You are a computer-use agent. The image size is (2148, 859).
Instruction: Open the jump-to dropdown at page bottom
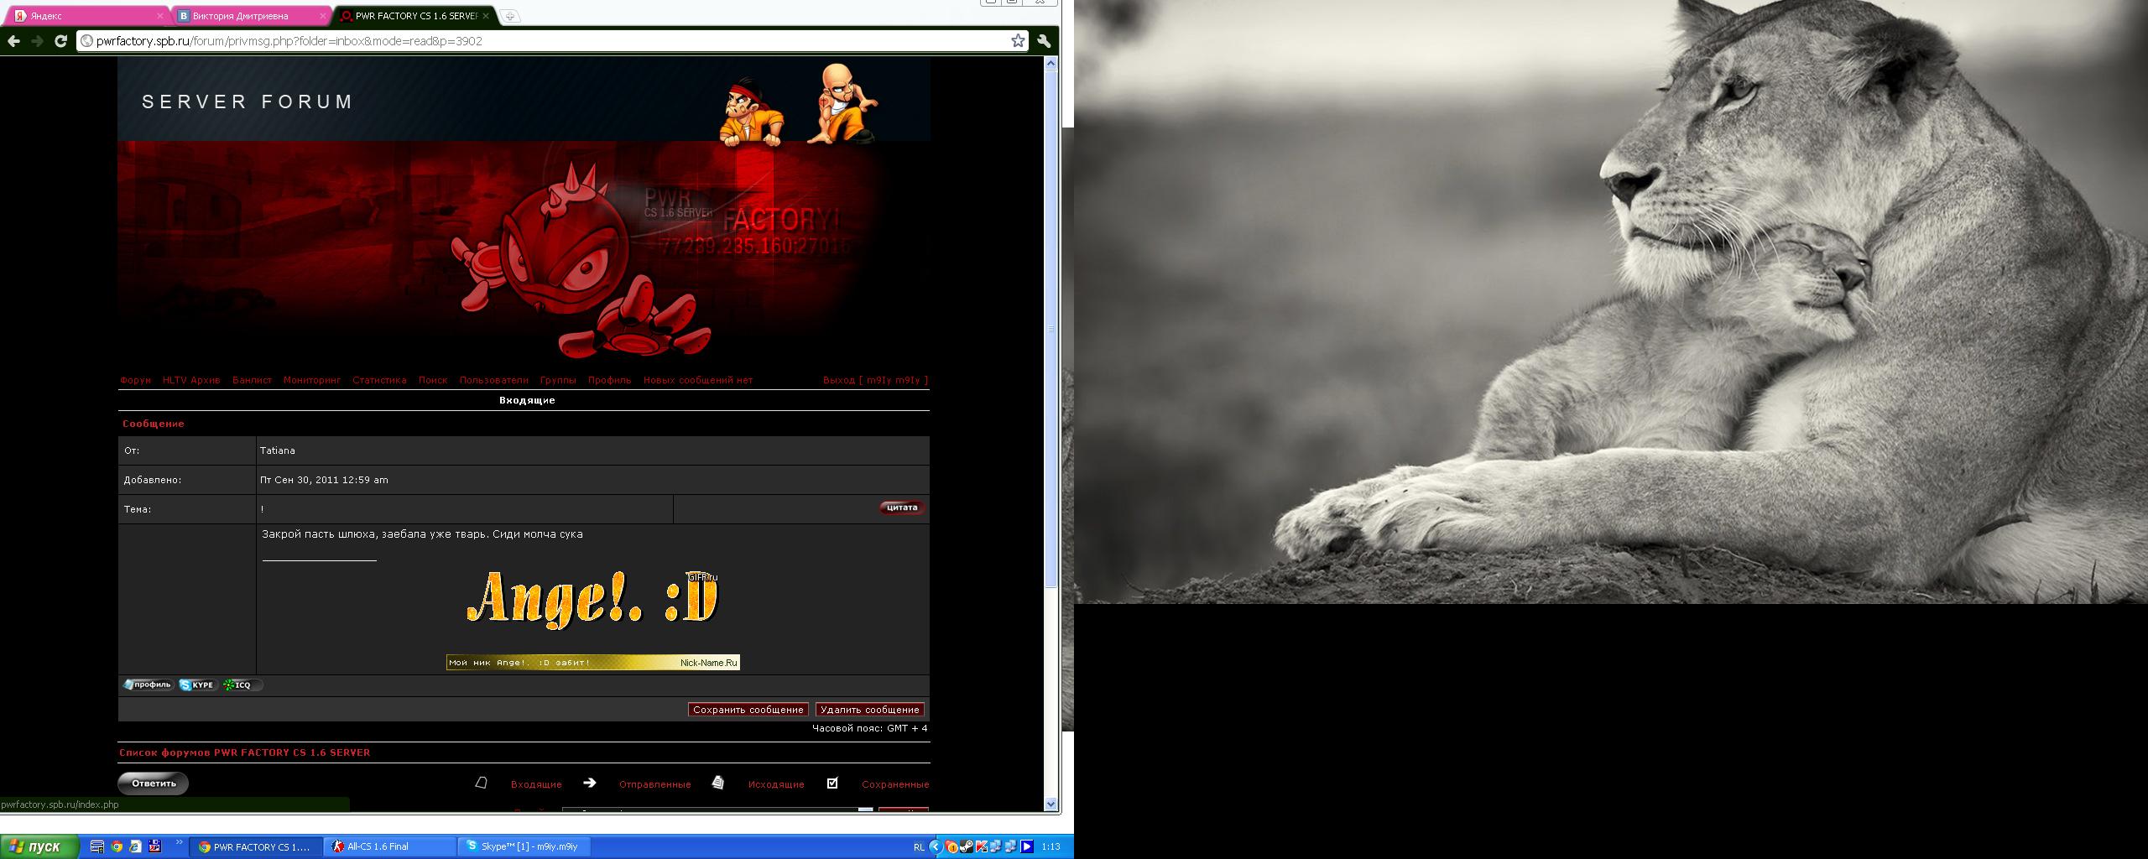pyautogui.click(x=865, y=810)
